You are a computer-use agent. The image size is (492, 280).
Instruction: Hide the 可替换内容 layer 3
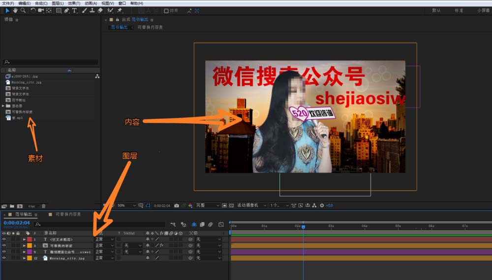coord(4,246)
